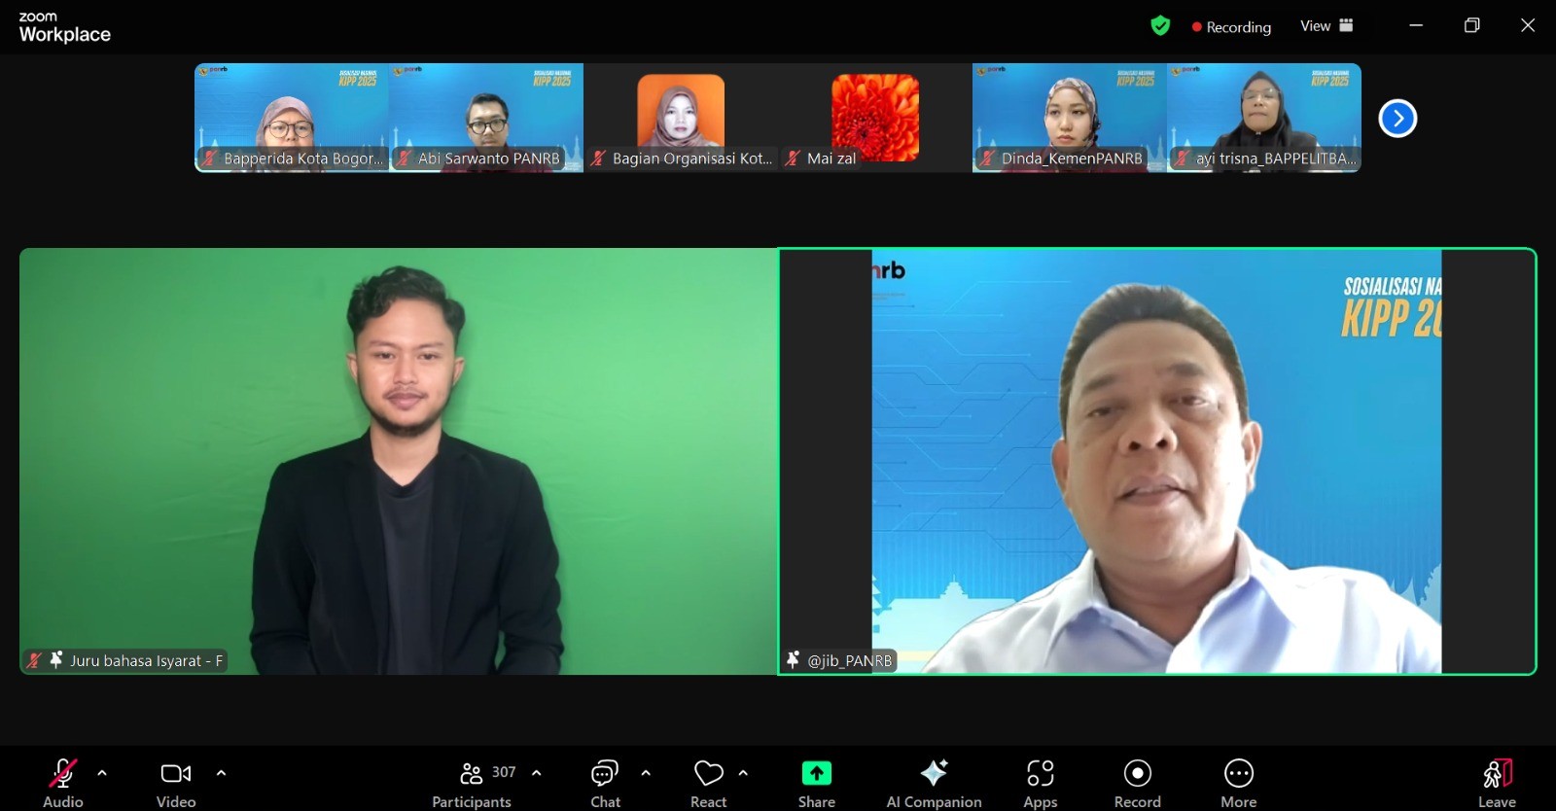
Task: Expand the Participants options caret
Action: point(536,773)
